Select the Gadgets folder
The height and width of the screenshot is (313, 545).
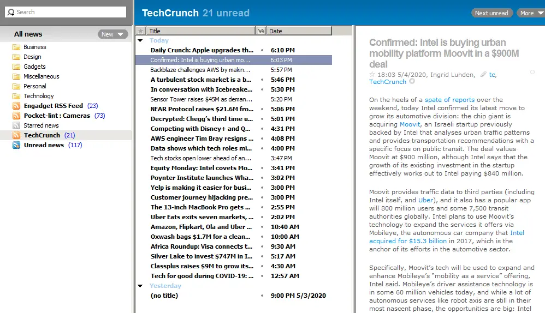pos(34,67)
